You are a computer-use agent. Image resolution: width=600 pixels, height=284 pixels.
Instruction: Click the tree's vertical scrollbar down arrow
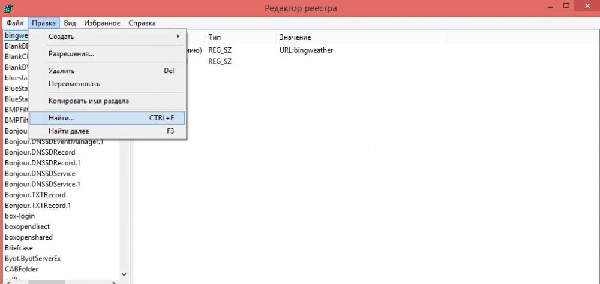(125, 274)
